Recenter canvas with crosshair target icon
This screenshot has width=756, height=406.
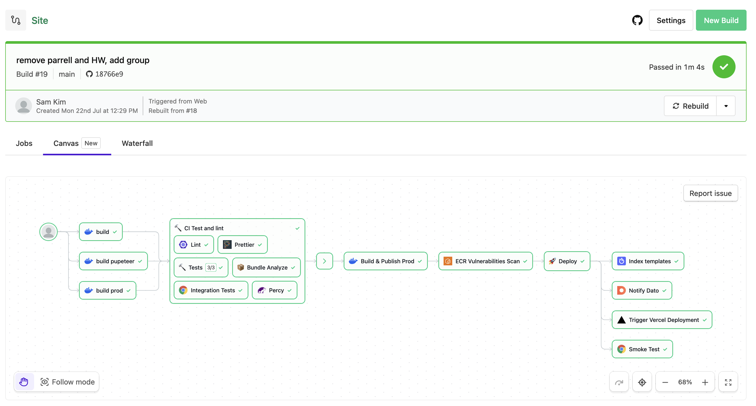click(x=642, y=382)
